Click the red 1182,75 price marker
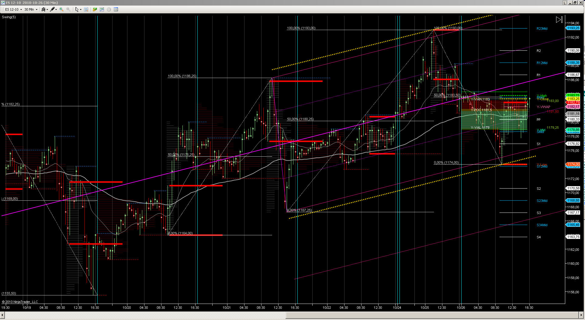Viewport: 585px width, 320px height. point(573,103)
